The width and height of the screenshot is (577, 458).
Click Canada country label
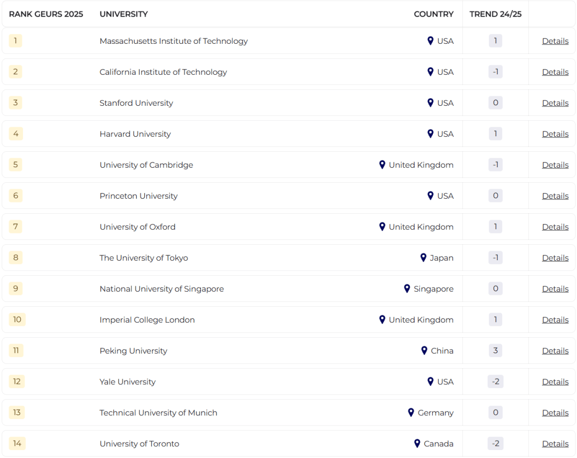439,444
